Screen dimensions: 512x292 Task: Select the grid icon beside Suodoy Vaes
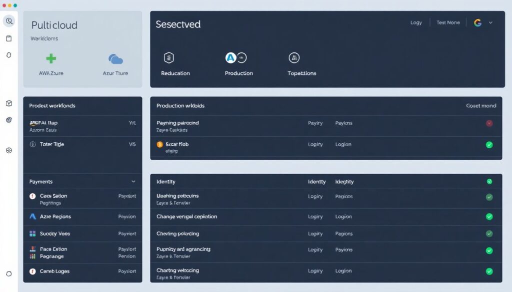(x=32, y=233)
